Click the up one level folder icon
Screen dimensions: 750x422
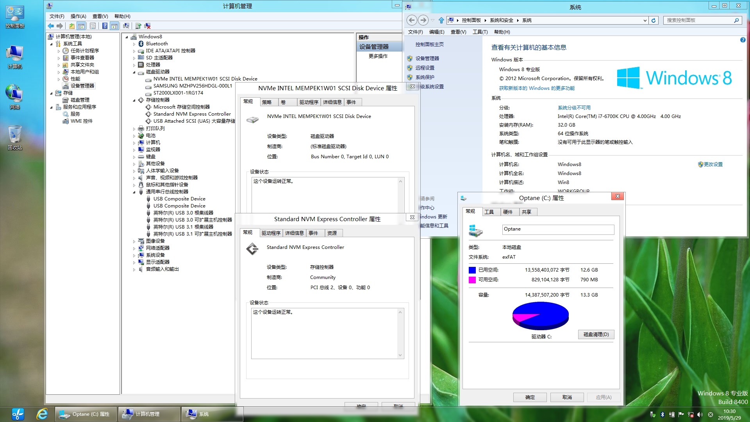[x=71, y=26]
